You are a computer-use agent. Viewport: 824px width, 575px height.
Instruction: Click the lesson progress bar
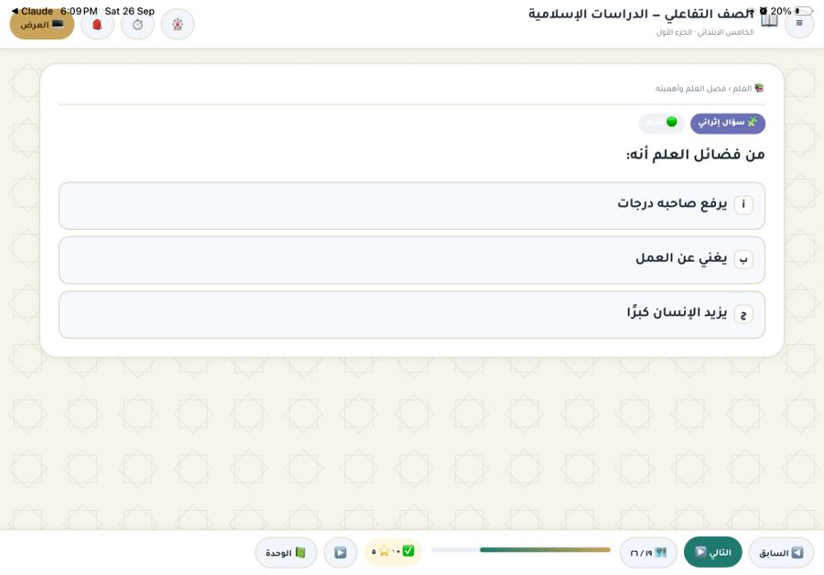pyautogui.click(x=521, y=549)
